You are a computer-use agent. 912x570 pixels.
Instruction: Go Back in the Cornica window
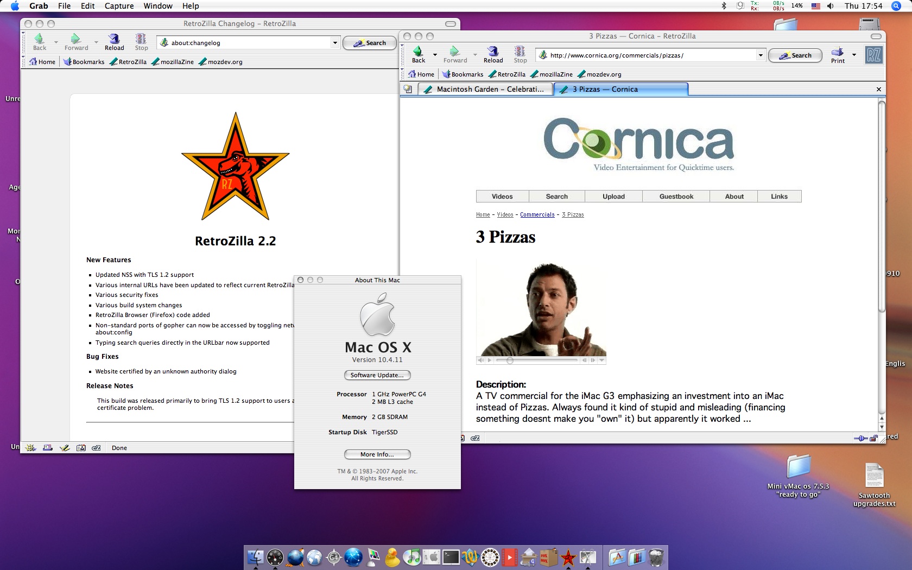pyautogui.click(x=419, y=54)
